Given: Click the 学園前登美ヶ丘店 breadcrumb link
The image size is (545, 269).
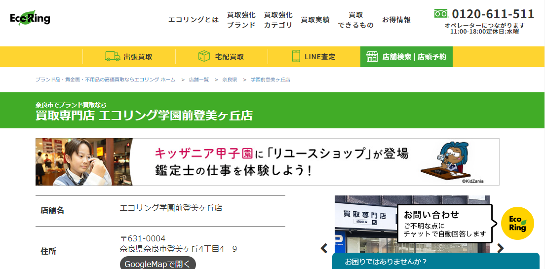Looking at the screenshot, I should (x=271, y=79).
